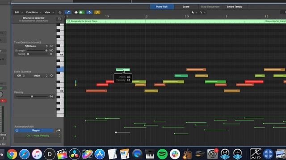Screen dimensions: 286x160
Task: Open Final Cut Pro from the Dock
Action: (62, 154)
